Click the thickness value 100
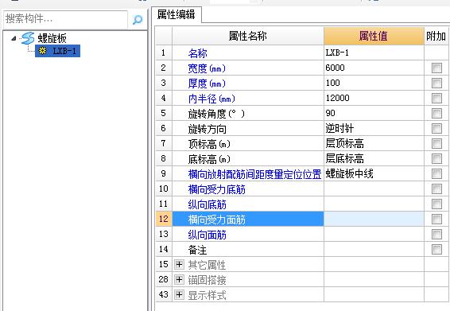Screen dimensions: 450x311 pyautogui.click(x=374, y=84)
